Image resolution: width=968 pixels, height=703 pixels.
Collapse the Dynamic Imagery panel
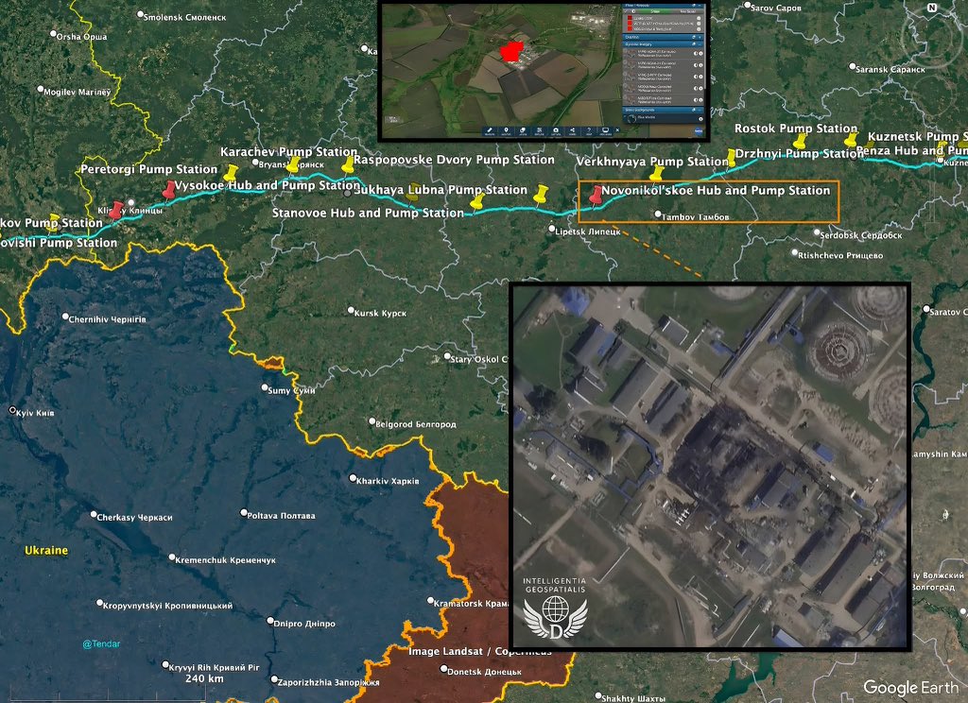700,44
